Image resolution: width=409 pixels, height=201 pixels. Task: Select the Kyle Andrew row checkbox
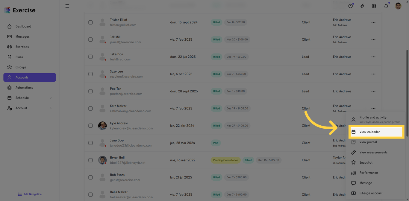tap(90, 126)
